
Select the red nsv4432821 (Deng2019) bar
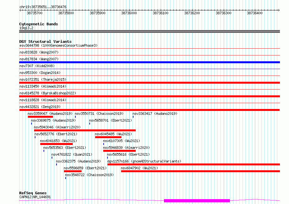(x=149, y=110)
